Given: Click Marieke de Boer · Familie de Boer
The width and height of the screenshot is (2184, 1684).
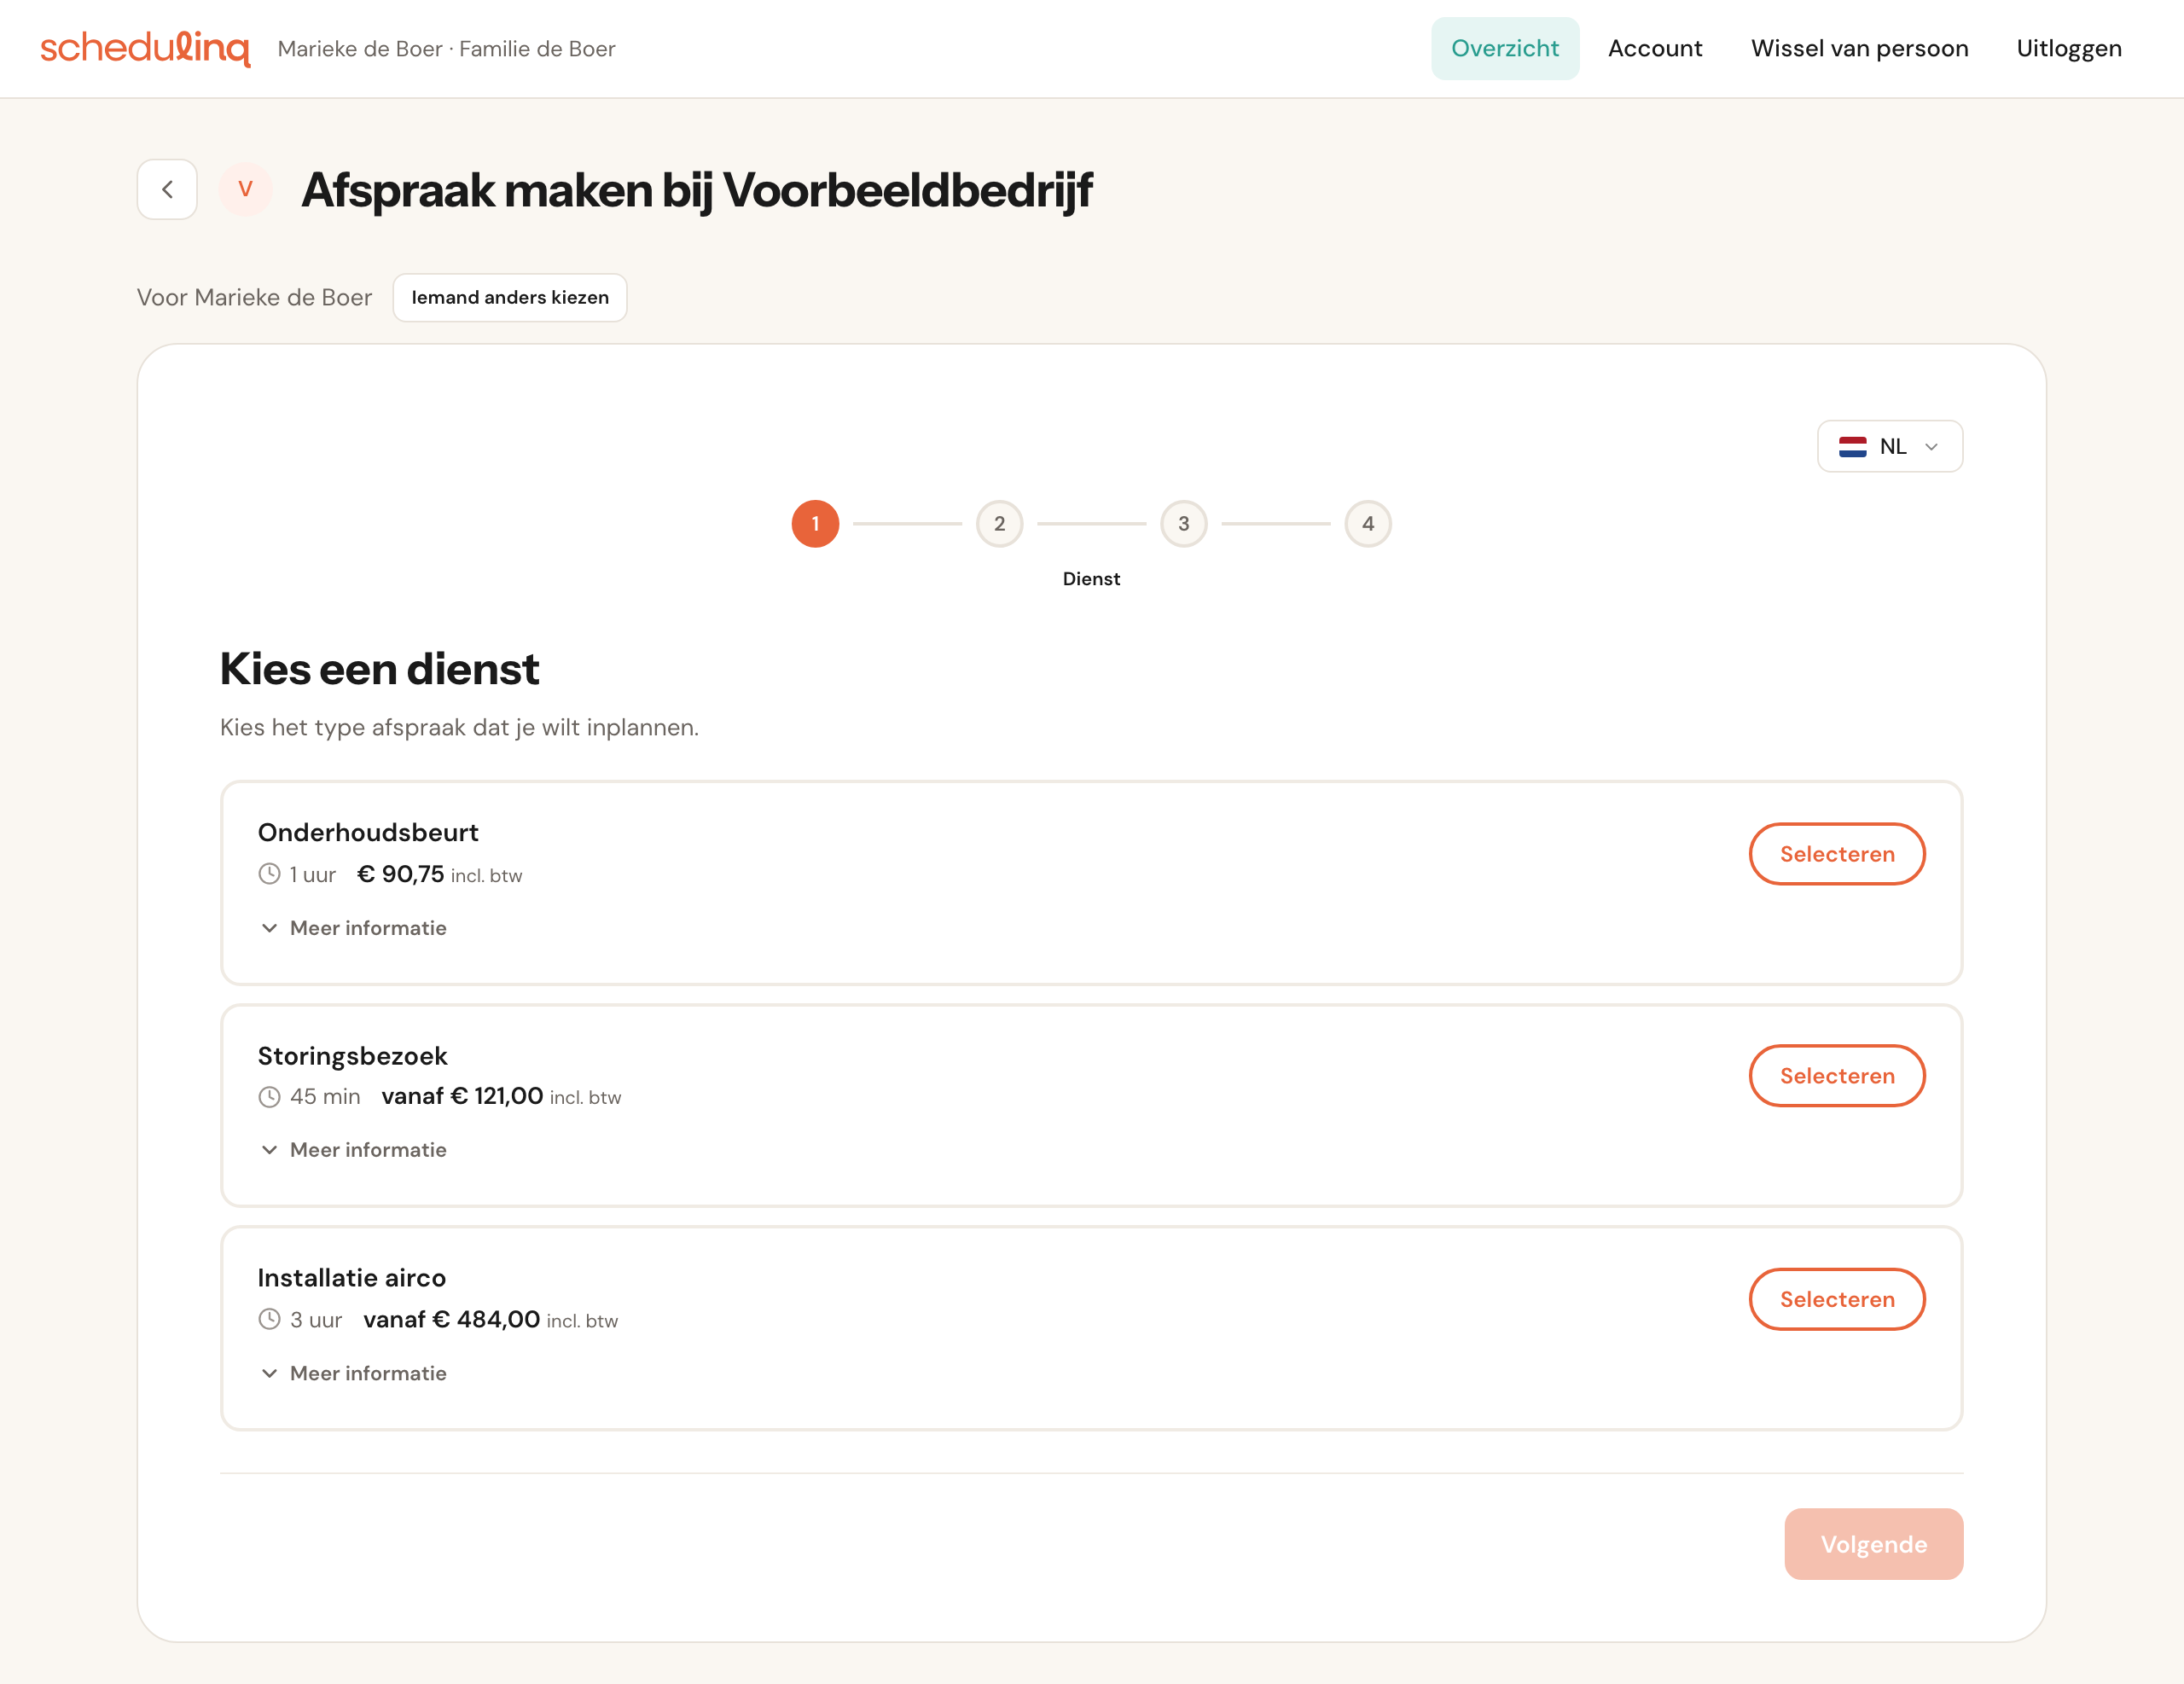Looking at the screenshot, I should pos(446,48).
